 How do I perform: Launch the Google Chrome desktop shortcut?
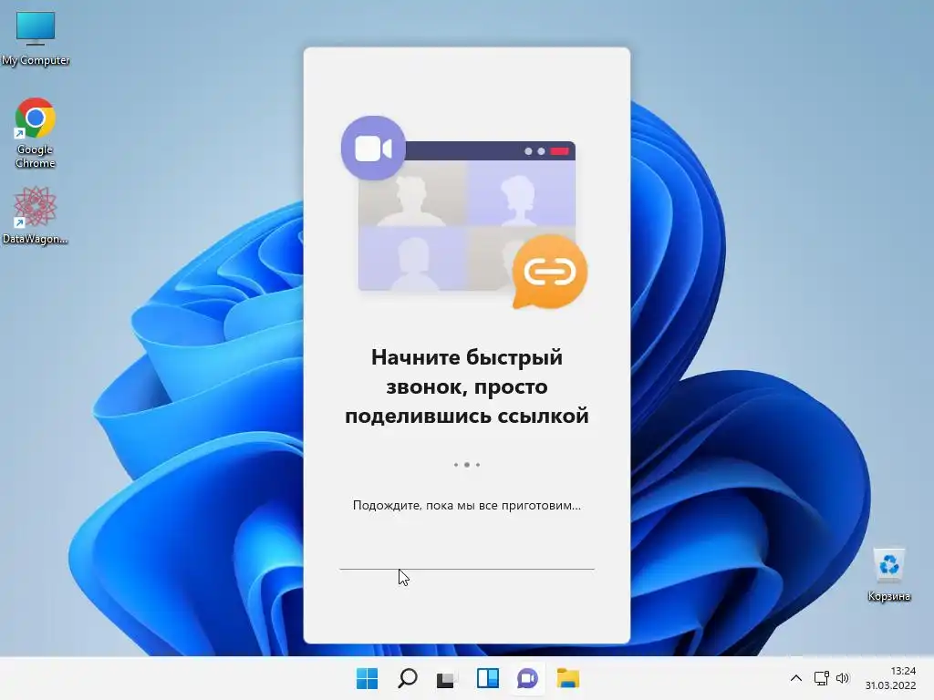[x=36, y=133]
